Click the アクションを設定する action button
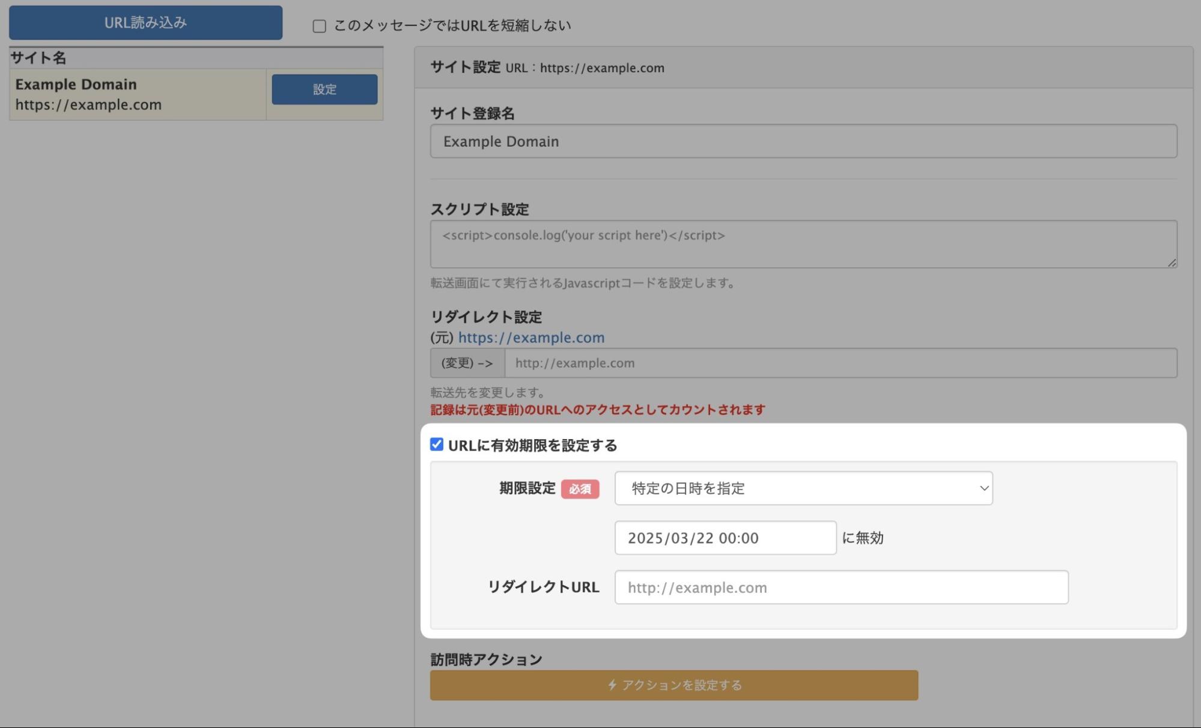This screenshot has width=1201, height=728. point(673,684)
